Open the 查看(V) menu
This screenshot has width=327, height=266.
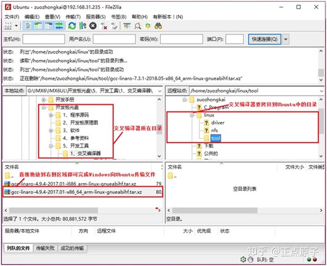pos(53,17)
